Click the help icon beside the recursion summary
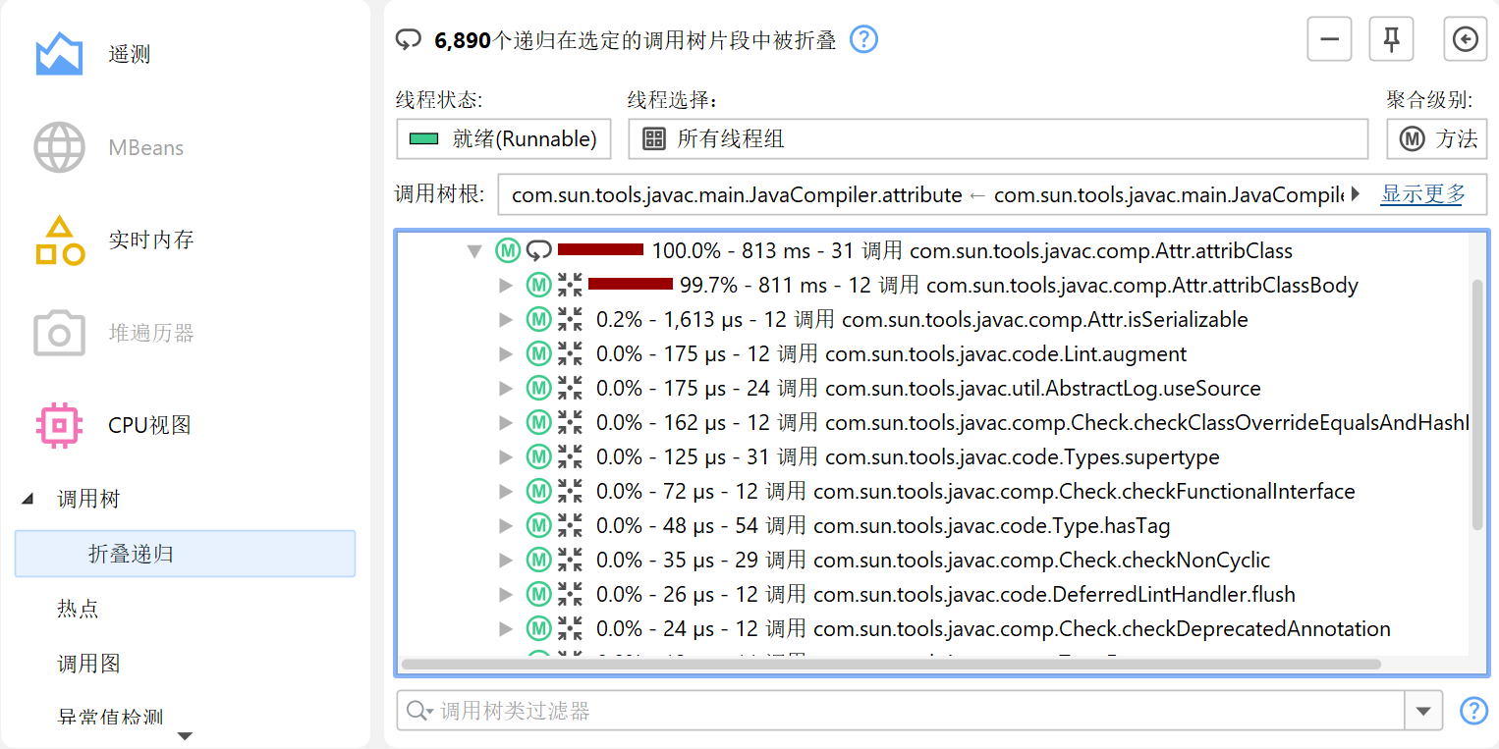Screen dimensions: 1499x749 pos(863,39)
